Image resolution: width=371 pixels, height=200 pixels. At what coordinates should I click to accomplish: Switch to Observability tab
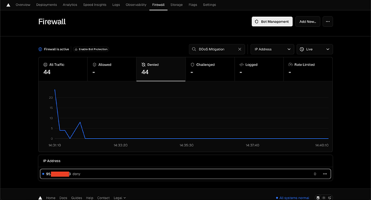tap(136, 5)
